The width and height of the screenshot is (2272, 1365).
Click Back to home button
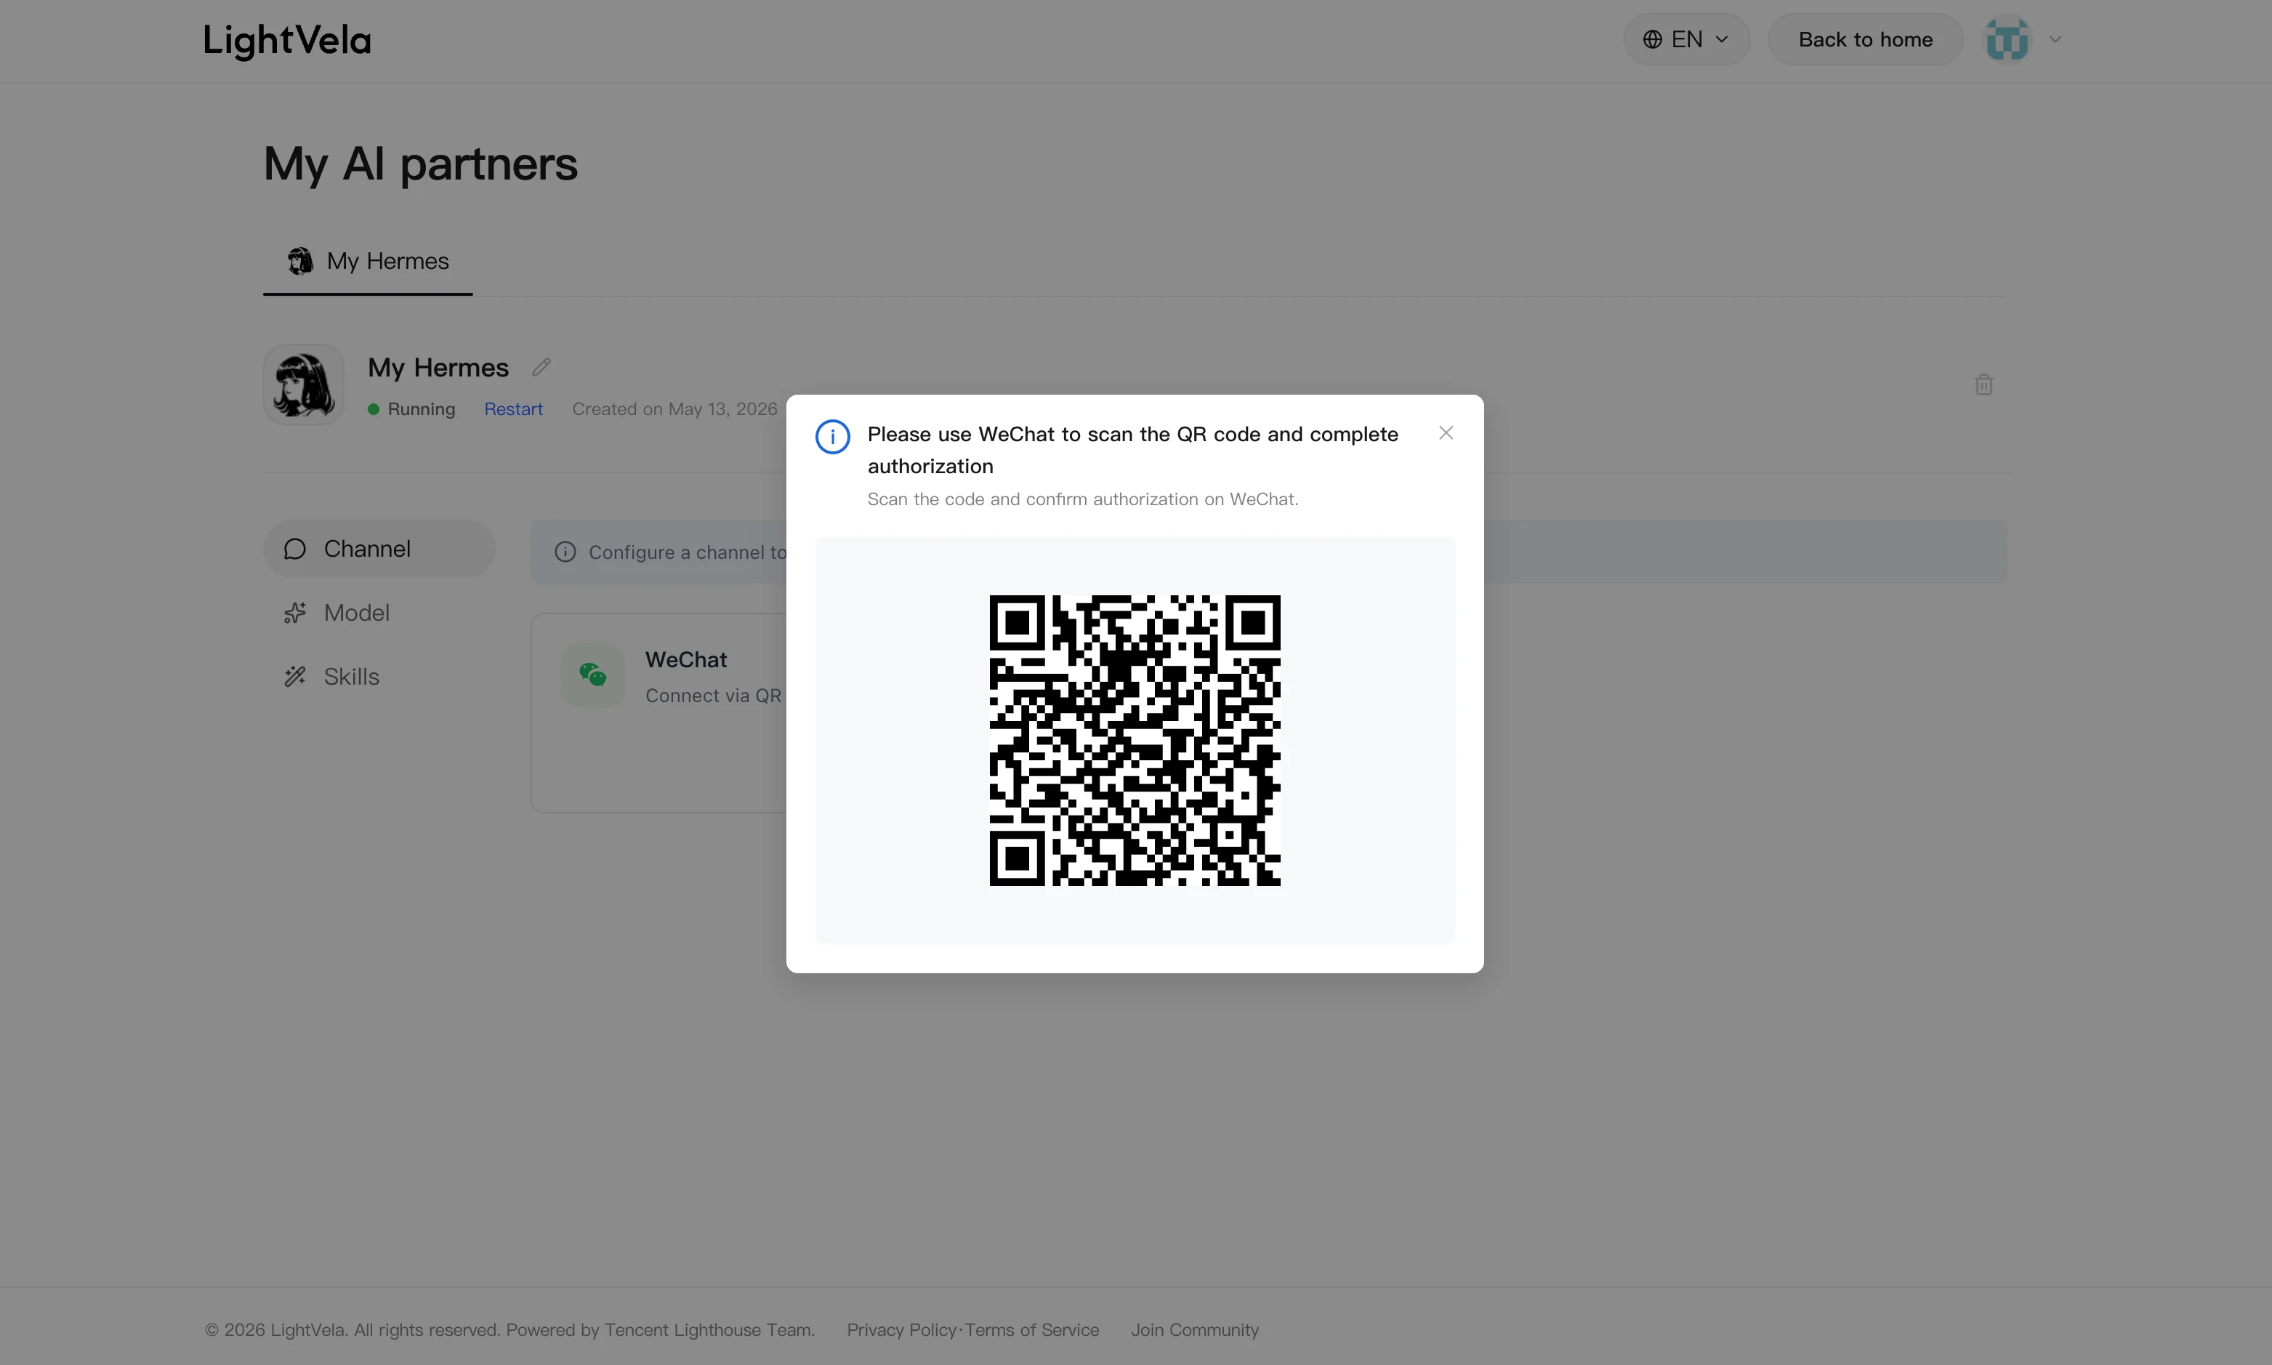1865,39
